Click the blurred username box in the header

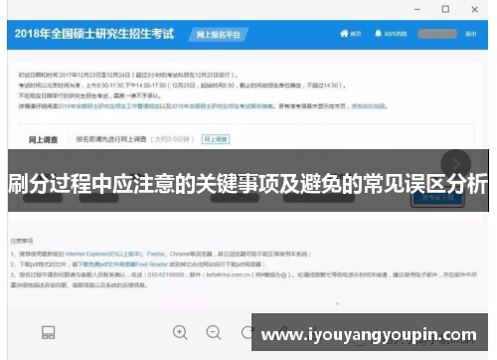point(437,34)
